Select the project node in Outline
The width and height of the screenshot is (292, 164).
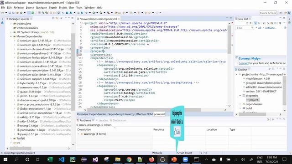click(254, 100)
